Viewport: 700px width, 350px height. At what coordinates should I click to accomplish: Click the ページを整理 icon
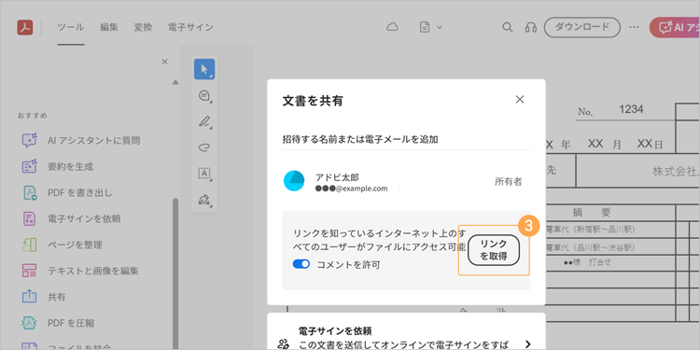(30, 245)
